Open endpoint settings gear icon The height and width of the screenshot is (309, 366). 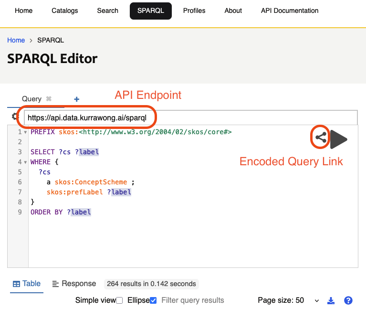point(15,117)
